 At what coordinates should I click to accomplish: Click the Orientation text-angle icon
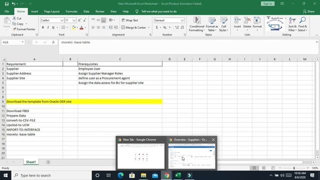pos(110,20)
